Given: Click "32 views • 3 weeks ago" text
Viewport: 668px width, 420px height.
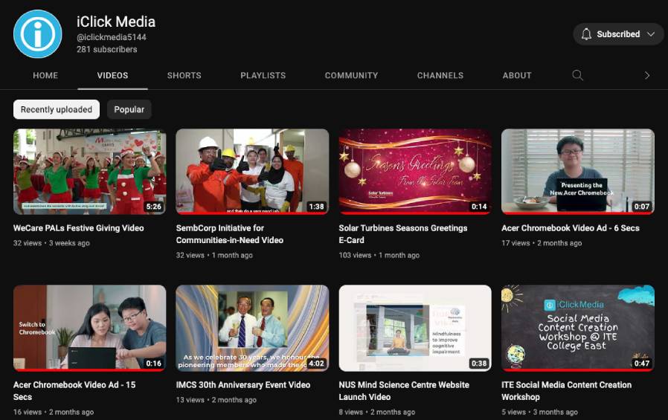Looking at the screenshot, I should [x=51, y=243].
